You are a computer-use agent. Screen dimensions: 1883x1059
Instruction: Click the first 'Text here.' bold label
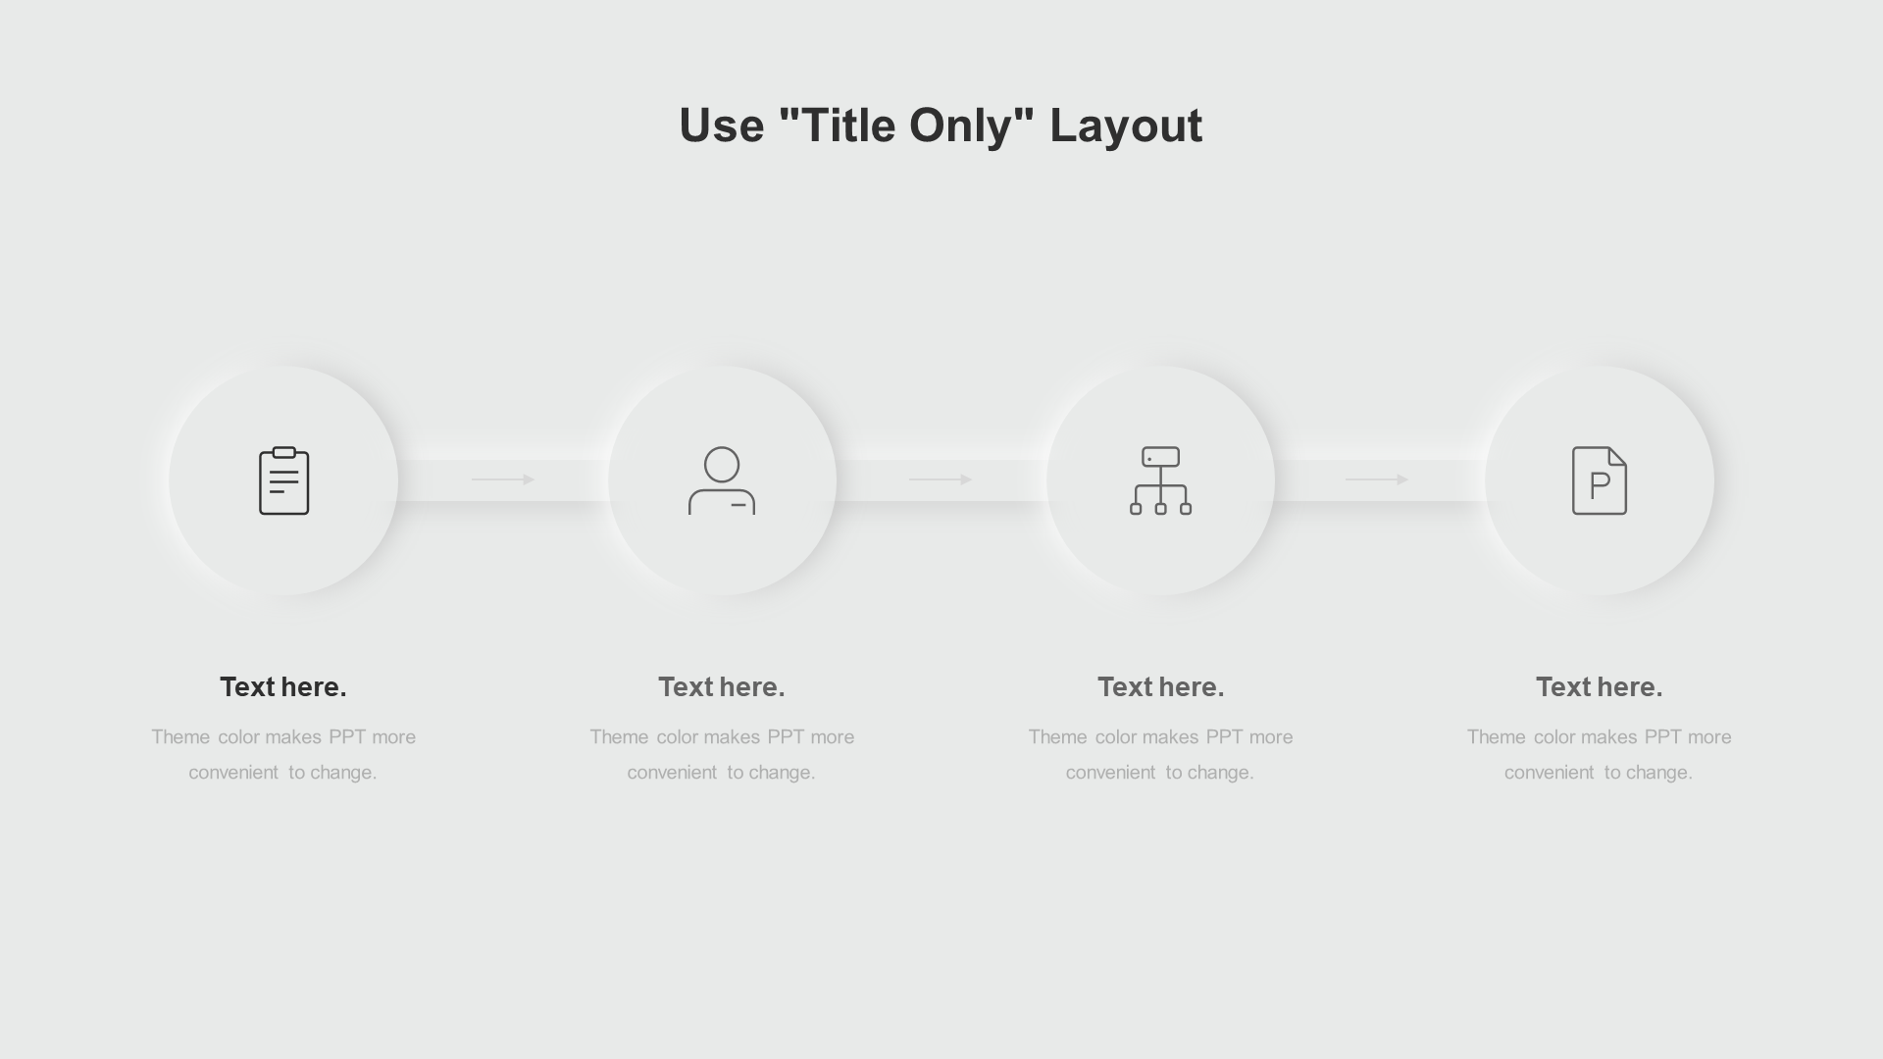coord(283,686)
